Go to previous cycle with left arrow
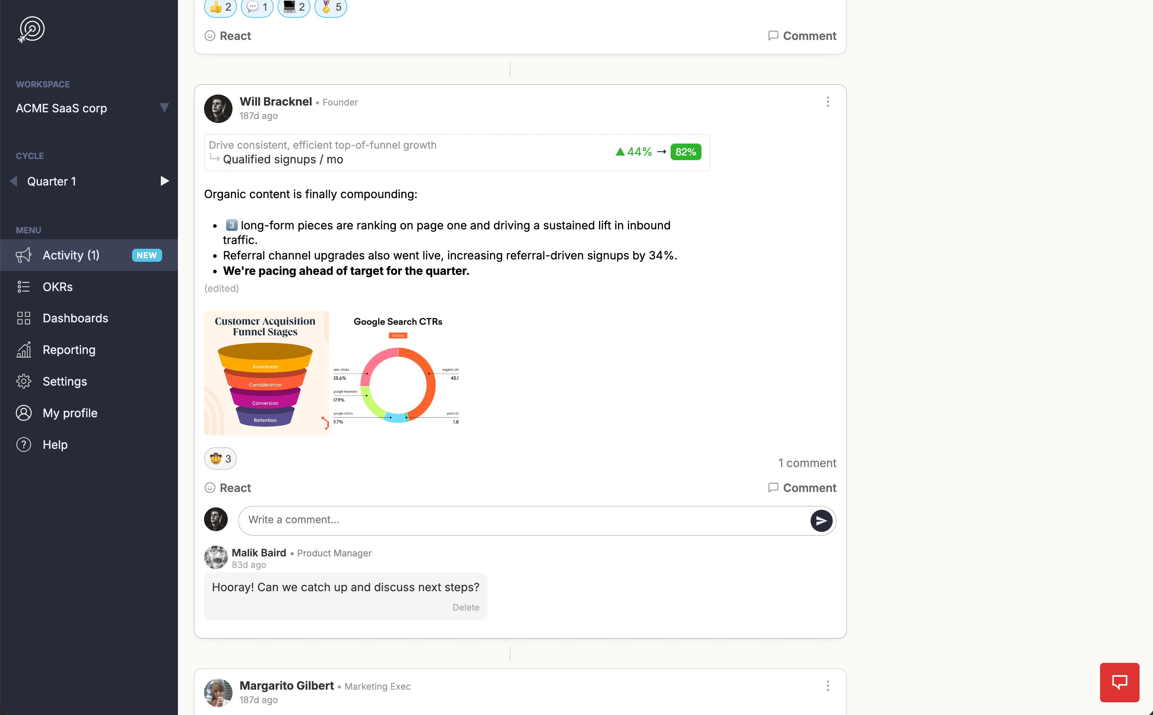The image size is (1153, 715). (14, 181)
